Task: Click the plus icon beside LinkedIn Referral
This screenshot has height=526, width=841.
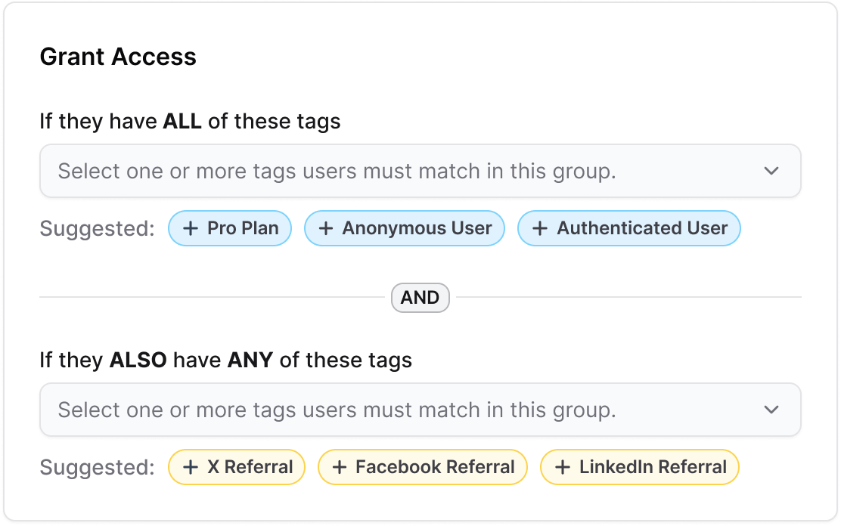Action: 563,467
